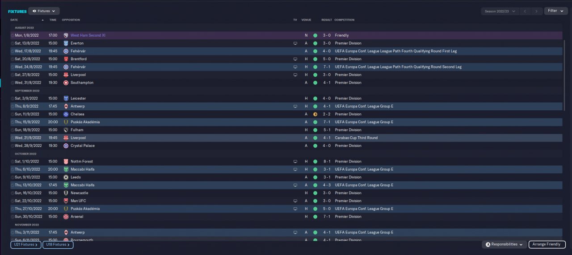Select the Sat, 13/8/2022 row circle

pos(13,43)
